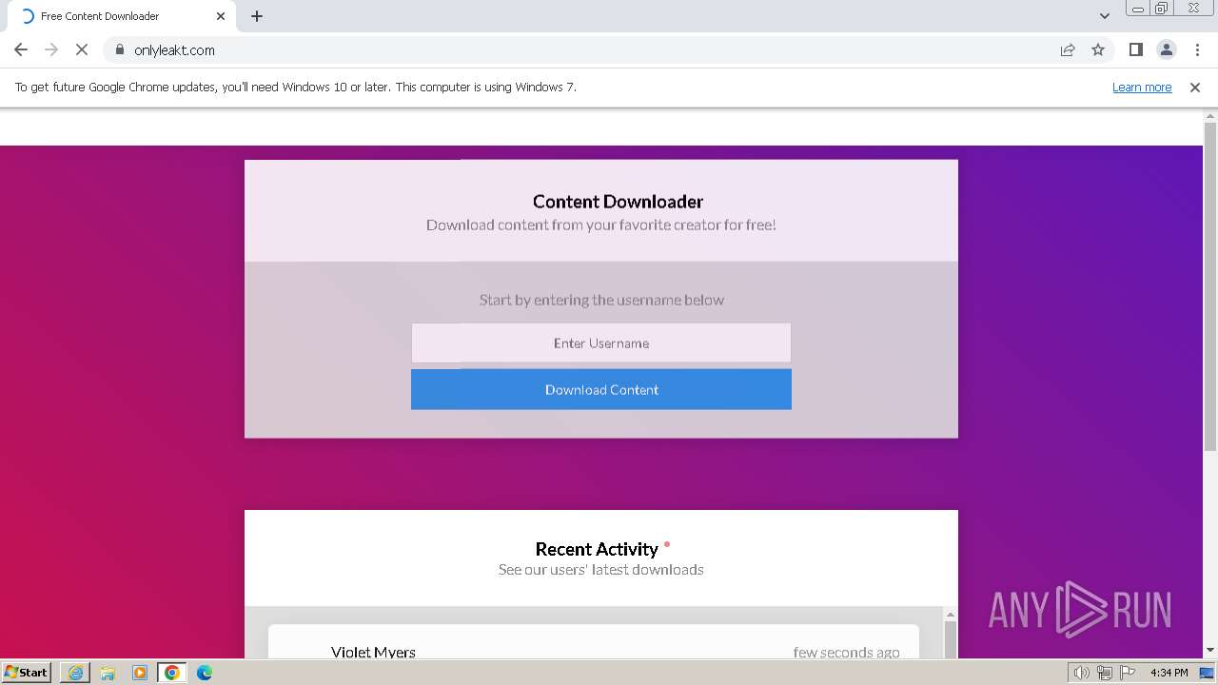Close the Free Content Downloader tab
Viewport: 1218px width, 685px height.
pos(221,16)
